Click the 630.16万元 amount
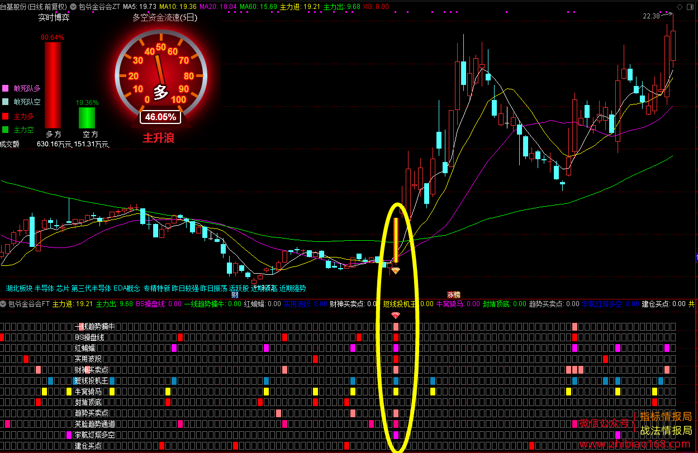The height and width of the screenshot is (453, 698). [x=54, y=144]
